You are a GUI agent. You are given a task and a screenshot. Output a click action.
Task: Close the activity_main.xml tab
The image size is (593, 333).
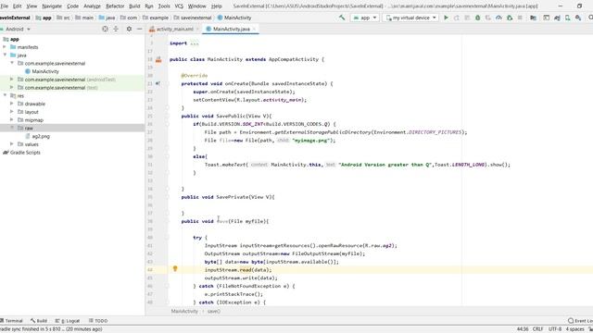pos(197,29)
